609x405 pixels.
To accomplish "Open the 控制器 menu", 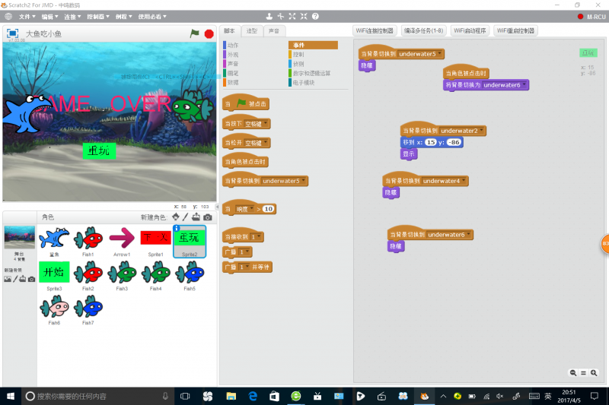I will pyautogui.click(x=98, y=17).
